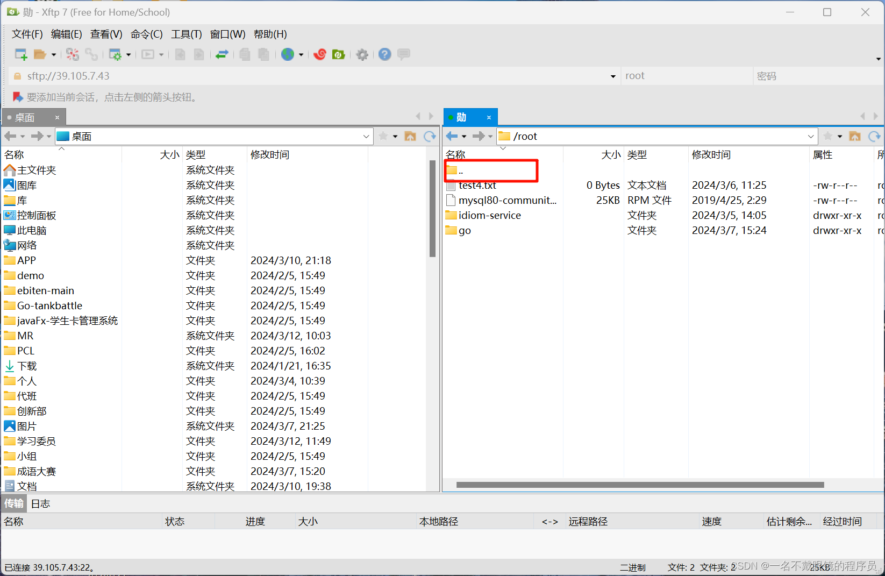The image size is (885, 576).
Task: Switch to the 传输 transfer tab
Action: pyautogui.click(x=14, y=503)
